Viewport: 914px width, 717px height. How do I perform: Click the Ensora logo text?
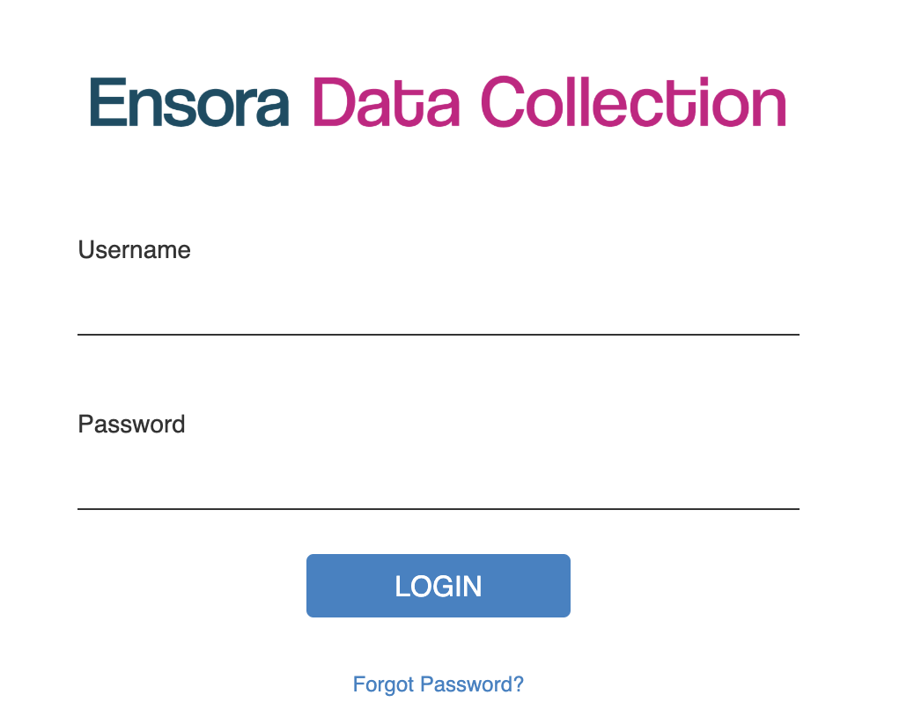pyautogui.click(x=189, y=102)
